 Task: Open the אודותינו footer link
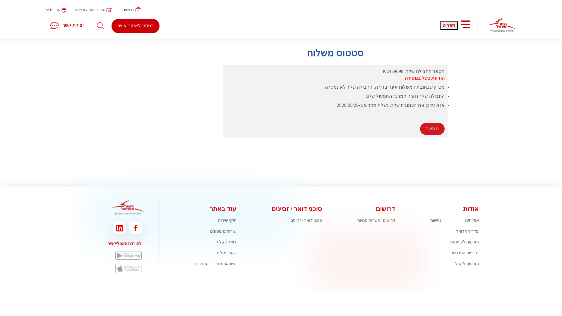472,221
